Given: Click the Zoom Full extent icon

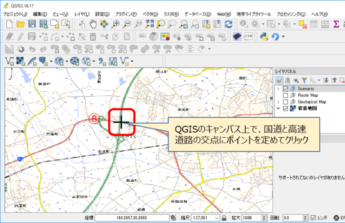Looking at the screenshot, I should 150,24.
